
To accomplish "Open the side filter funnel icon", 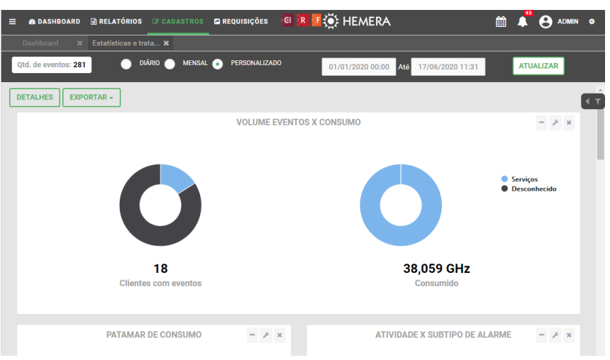I will tap(598, 102).
